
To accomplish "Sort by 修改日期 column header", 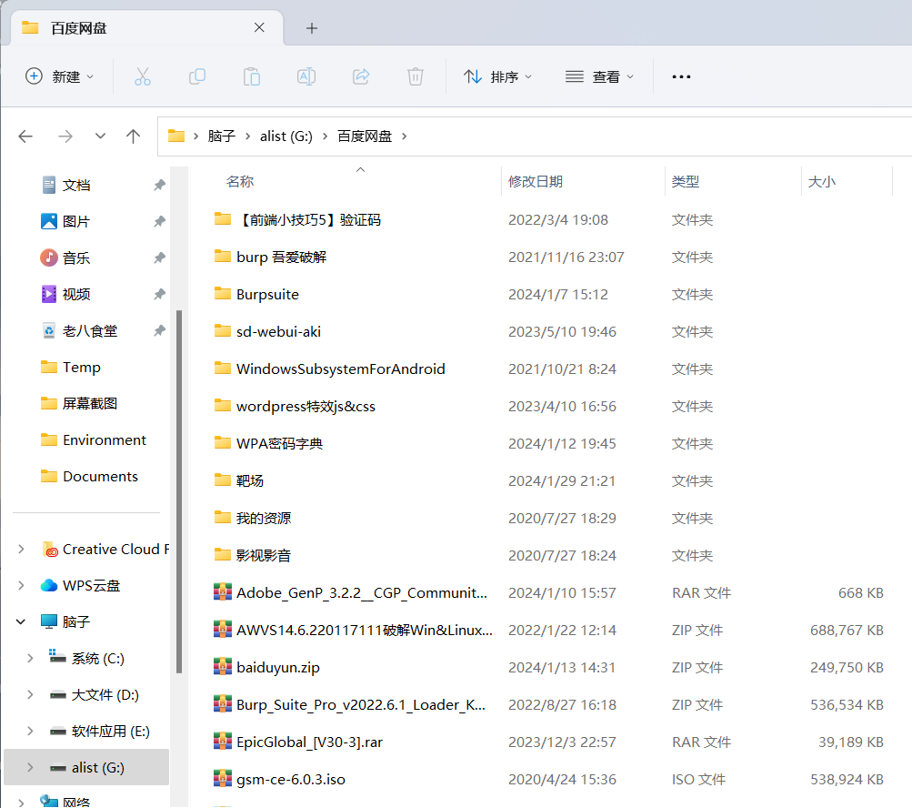I will tap(536, 181).
